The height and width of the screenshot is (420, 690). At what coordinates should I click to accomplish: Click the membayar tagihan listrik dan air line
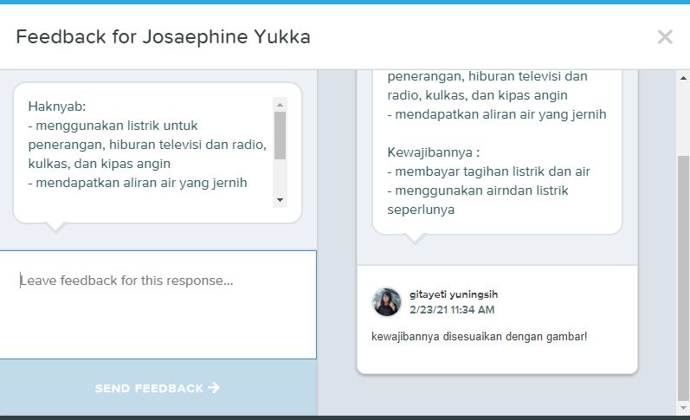pyautogui.click(x=488, y=171)
